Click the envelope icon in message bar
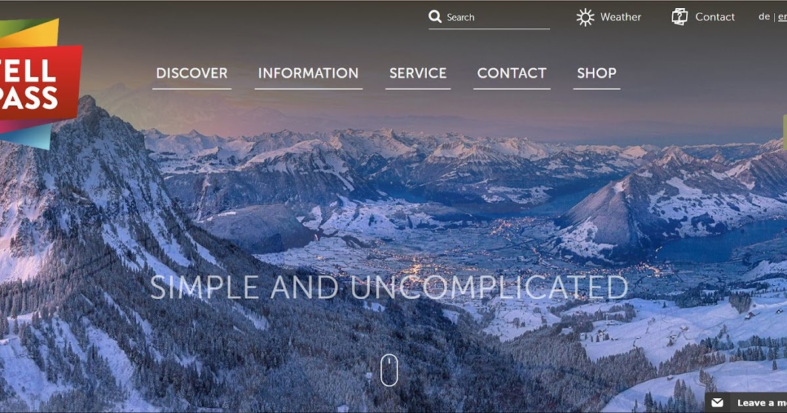The image size is (787, 413). (717, 403)
